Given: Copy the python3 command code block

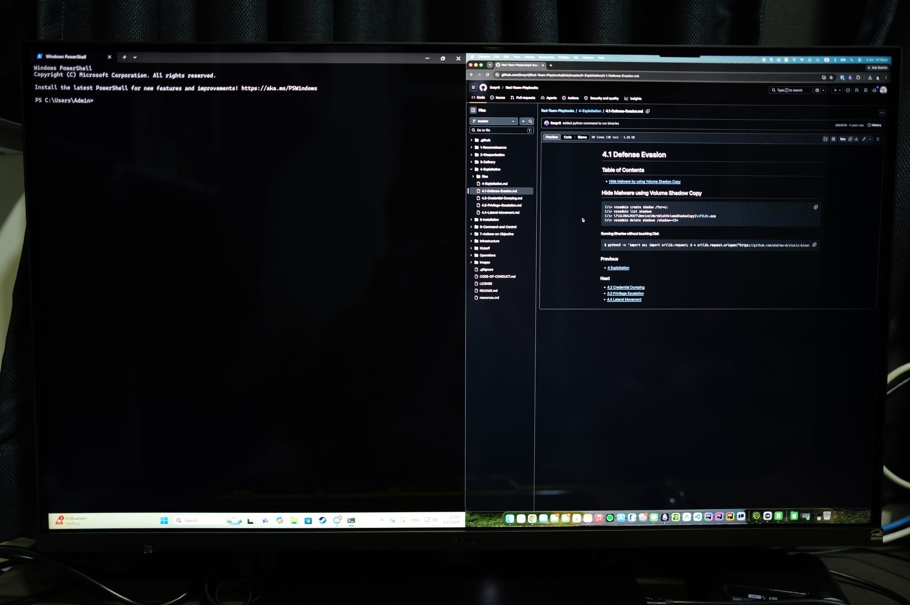Looking at the screenshot, I should [814, 245].
